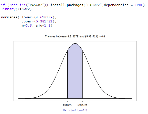Click the peak of the normal curve
This screenshot has width=148, height=114.
pos(75,43)
